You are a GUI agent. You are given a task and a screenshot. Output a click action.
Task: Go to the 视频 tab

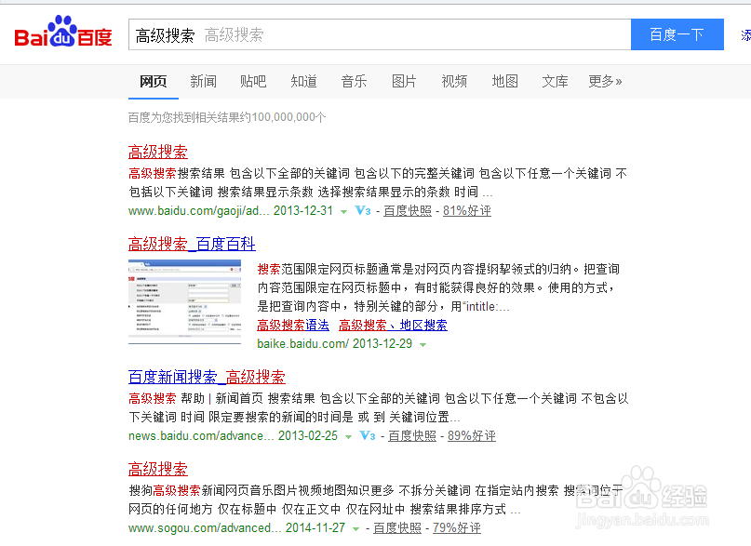pyautogui.click(x=454, y=81)
